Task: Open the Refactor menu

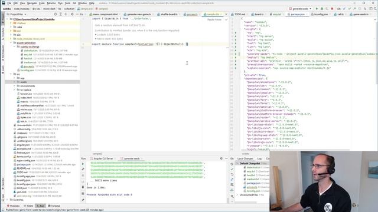Action: (51, 3)
